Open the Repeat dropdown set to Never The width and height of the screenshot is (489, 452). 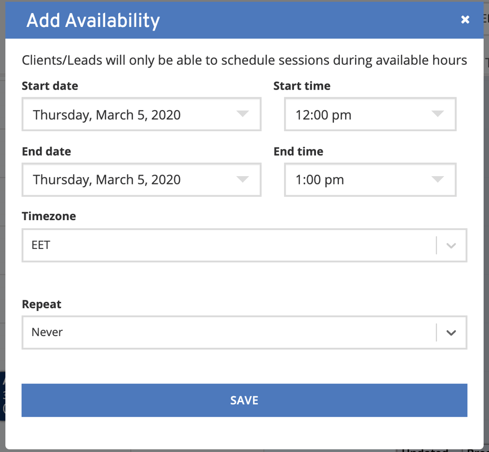click(x=244, y=332)
